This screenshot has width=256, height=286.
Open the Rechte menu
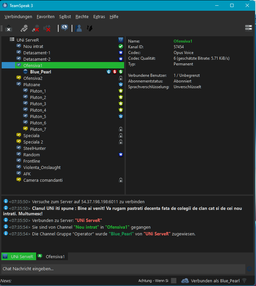(82, 17)
